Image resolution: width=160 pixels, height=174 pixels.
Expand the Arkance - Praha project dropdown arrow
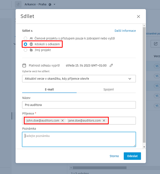pos(55,4)
